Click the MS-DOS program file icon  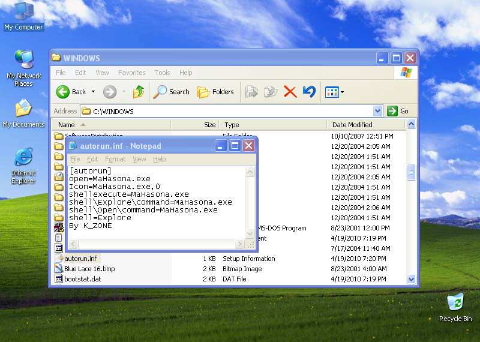(x=58, y=227)
